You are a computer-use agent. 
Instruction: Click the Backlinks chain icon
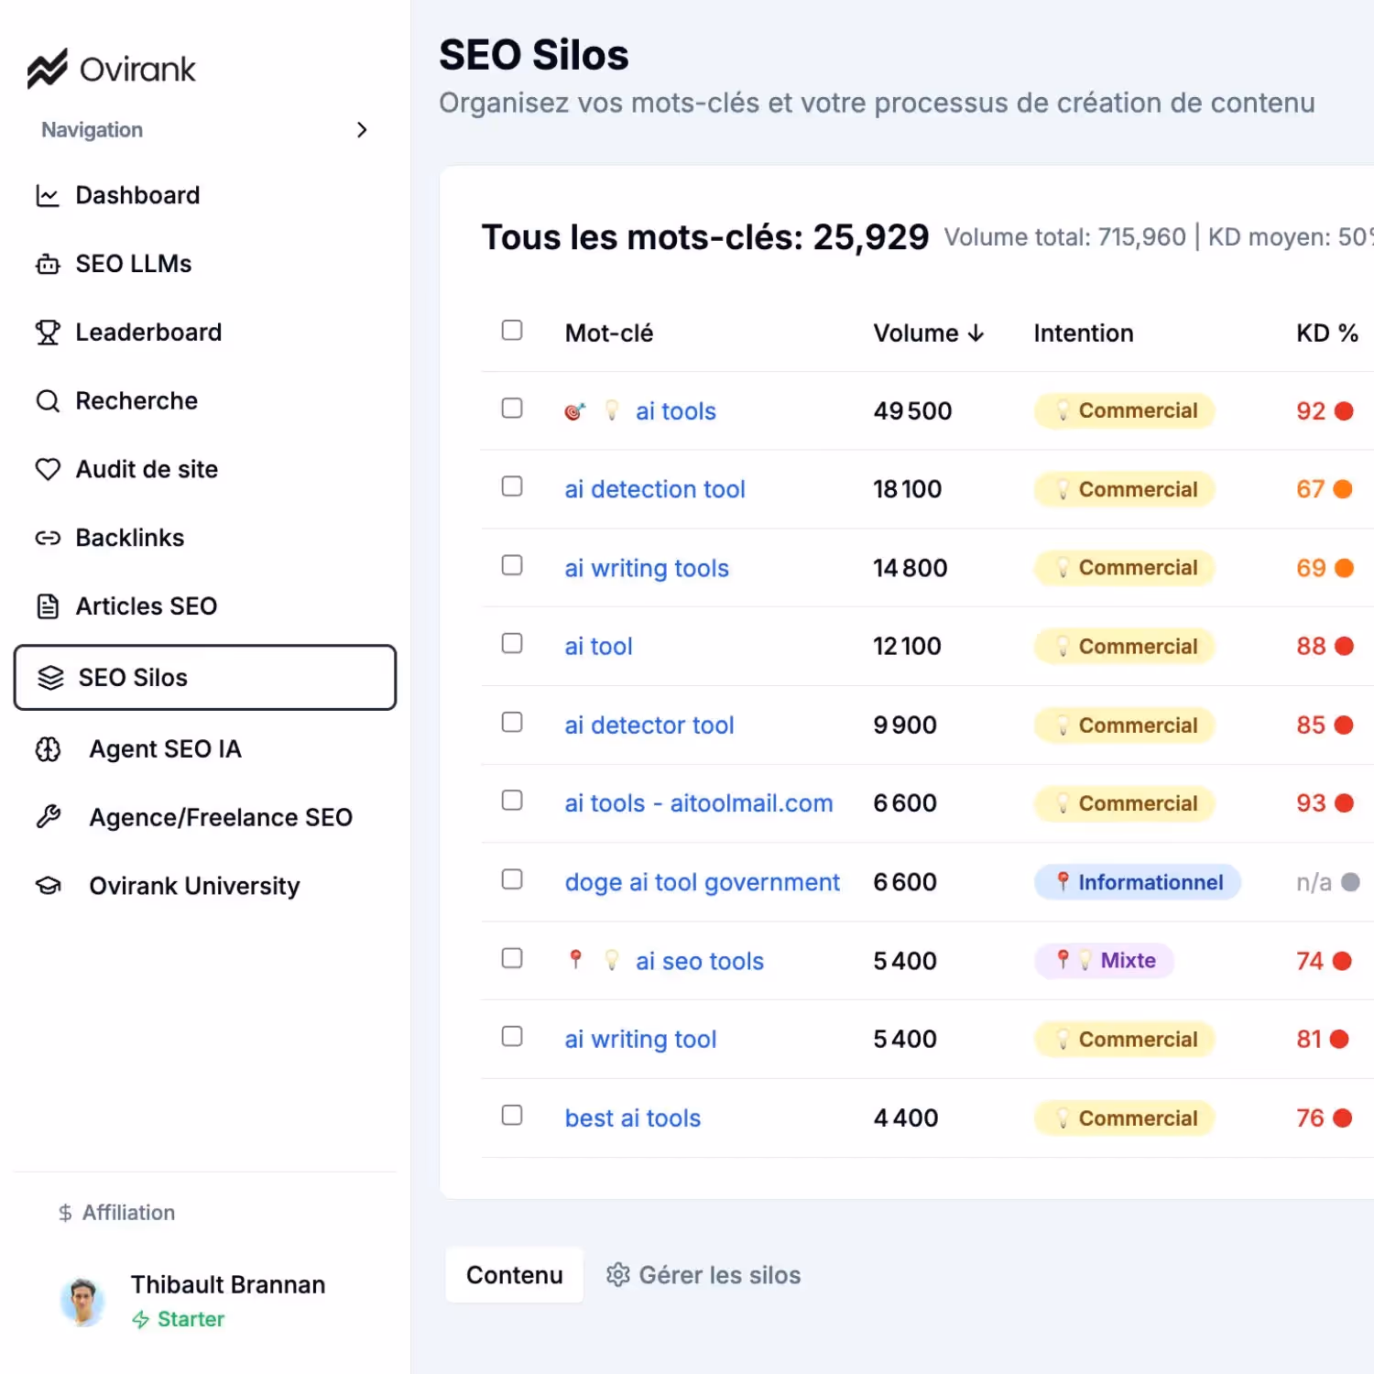(x=48, y=538)
